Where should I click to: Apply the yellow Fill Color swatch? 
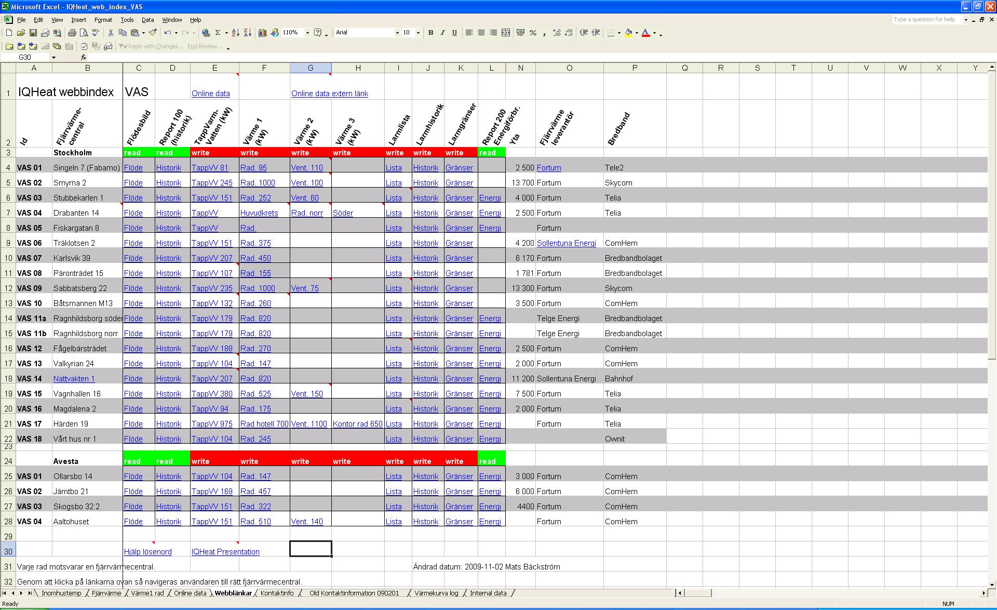point(628,33)
